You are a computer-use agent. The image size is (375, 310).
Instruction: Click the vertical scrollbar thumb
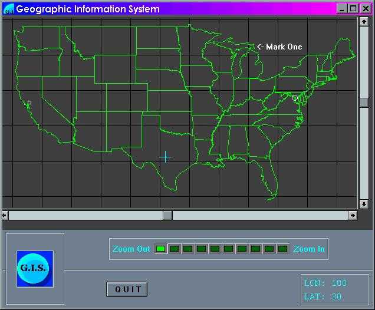click(364, 102)
